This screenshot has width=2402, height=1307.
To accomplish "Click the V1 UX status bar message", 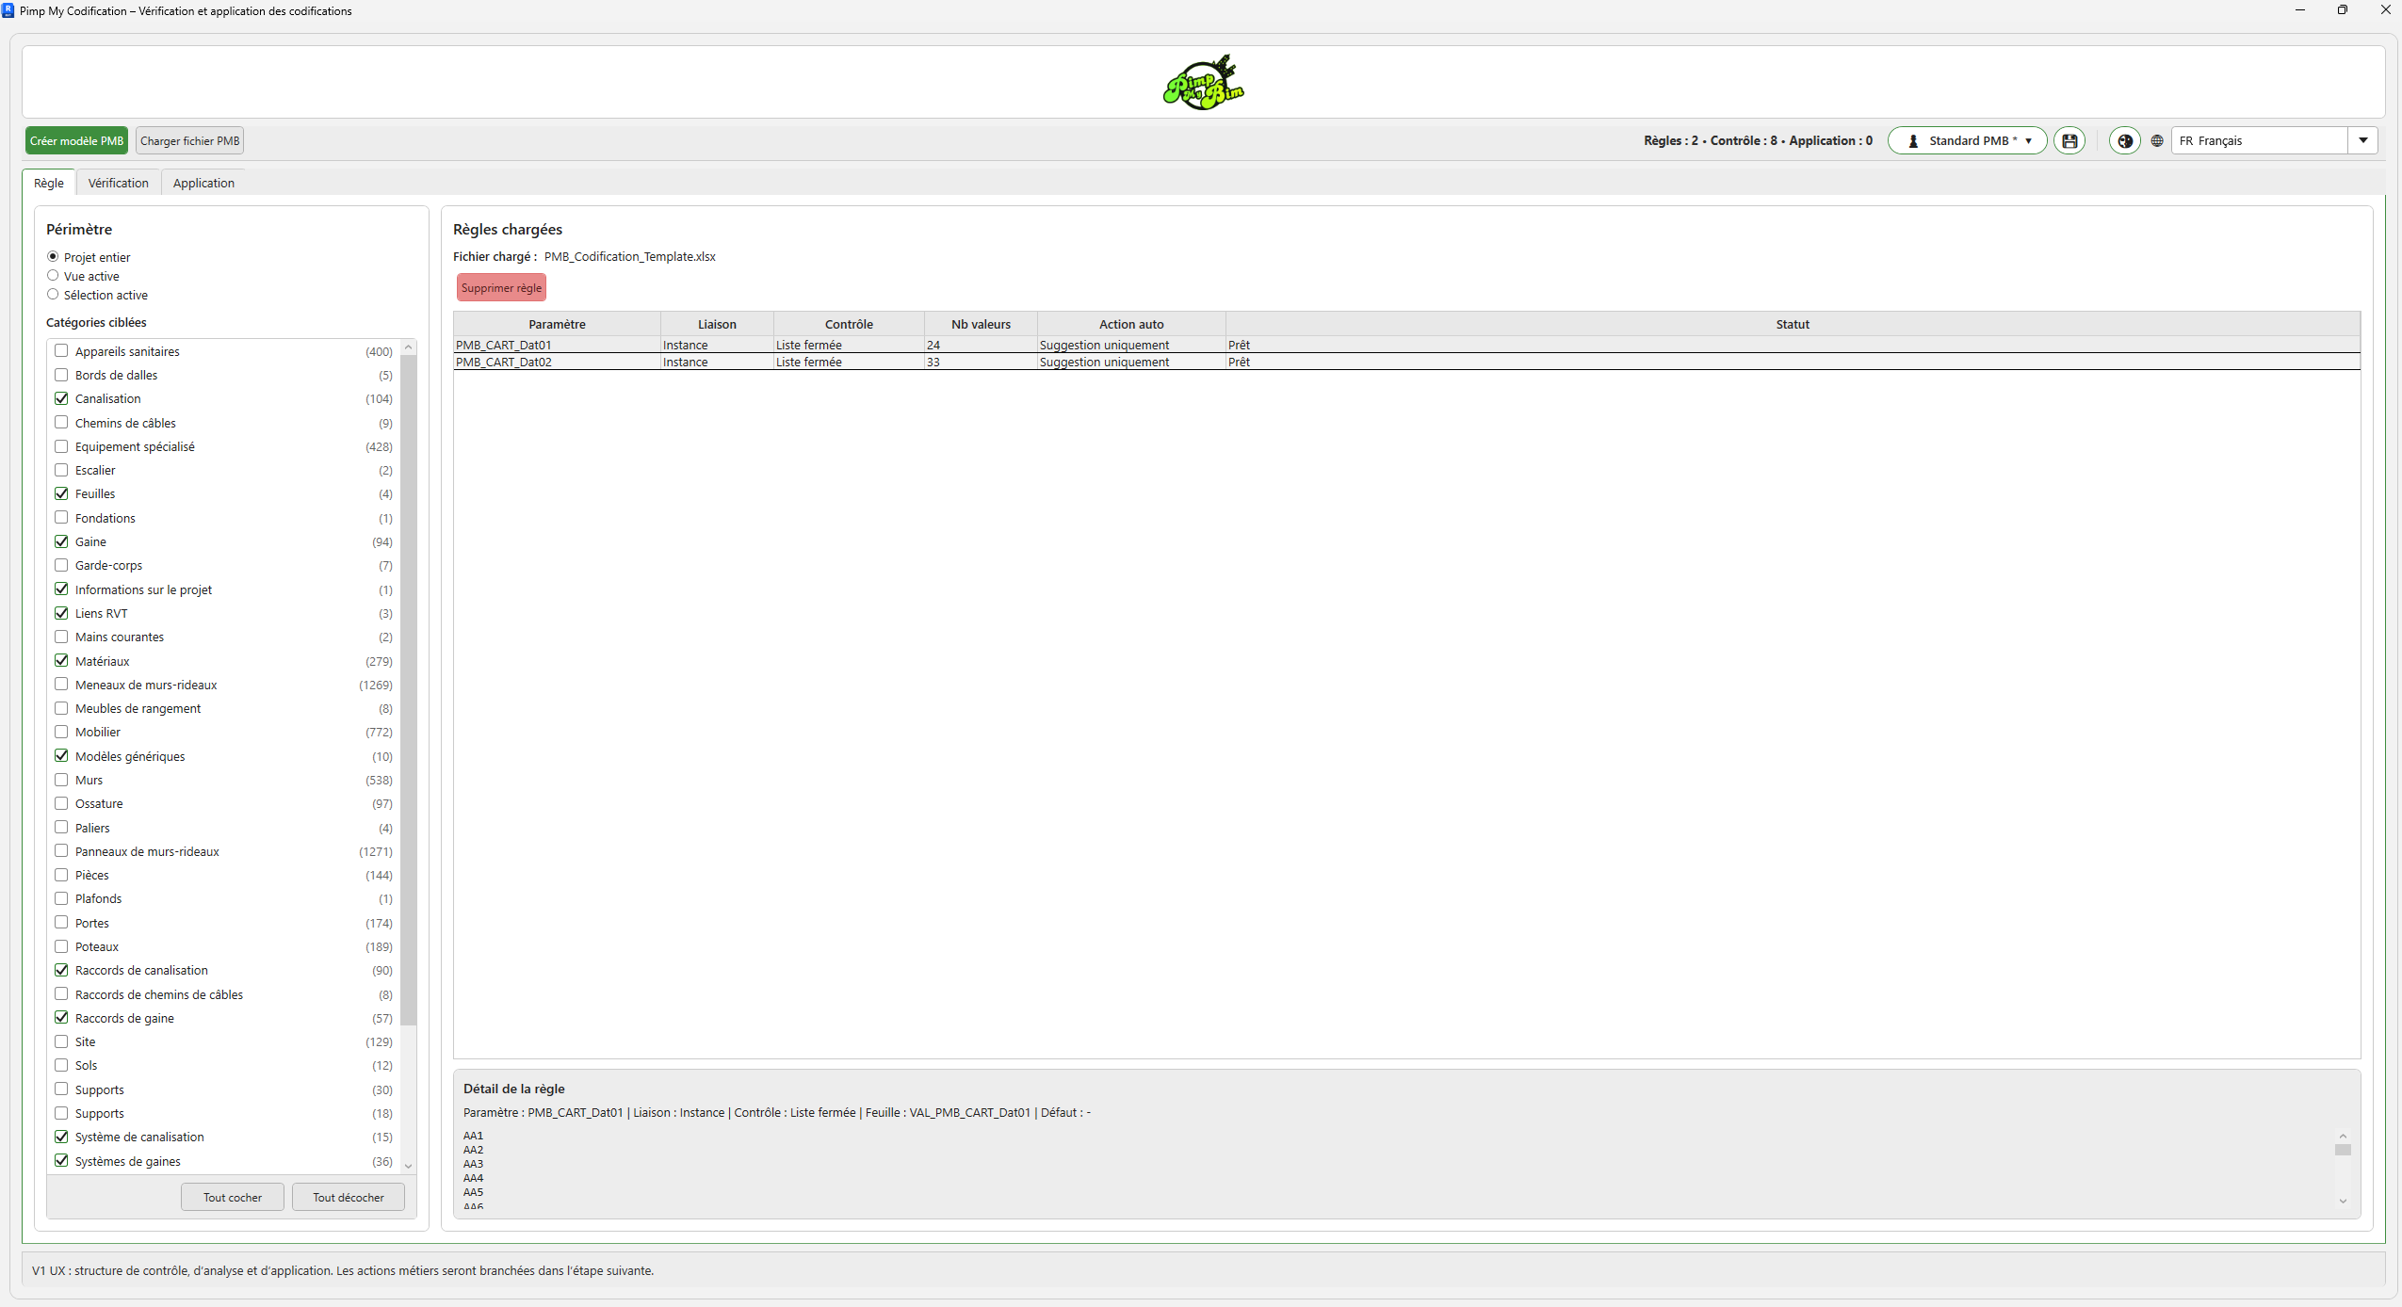I will (343, 1270).
